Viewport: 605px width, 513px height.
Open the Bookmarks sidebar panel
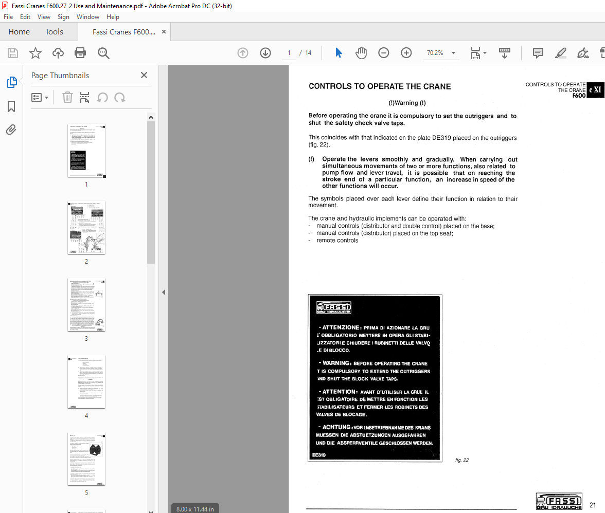point(11,106)
